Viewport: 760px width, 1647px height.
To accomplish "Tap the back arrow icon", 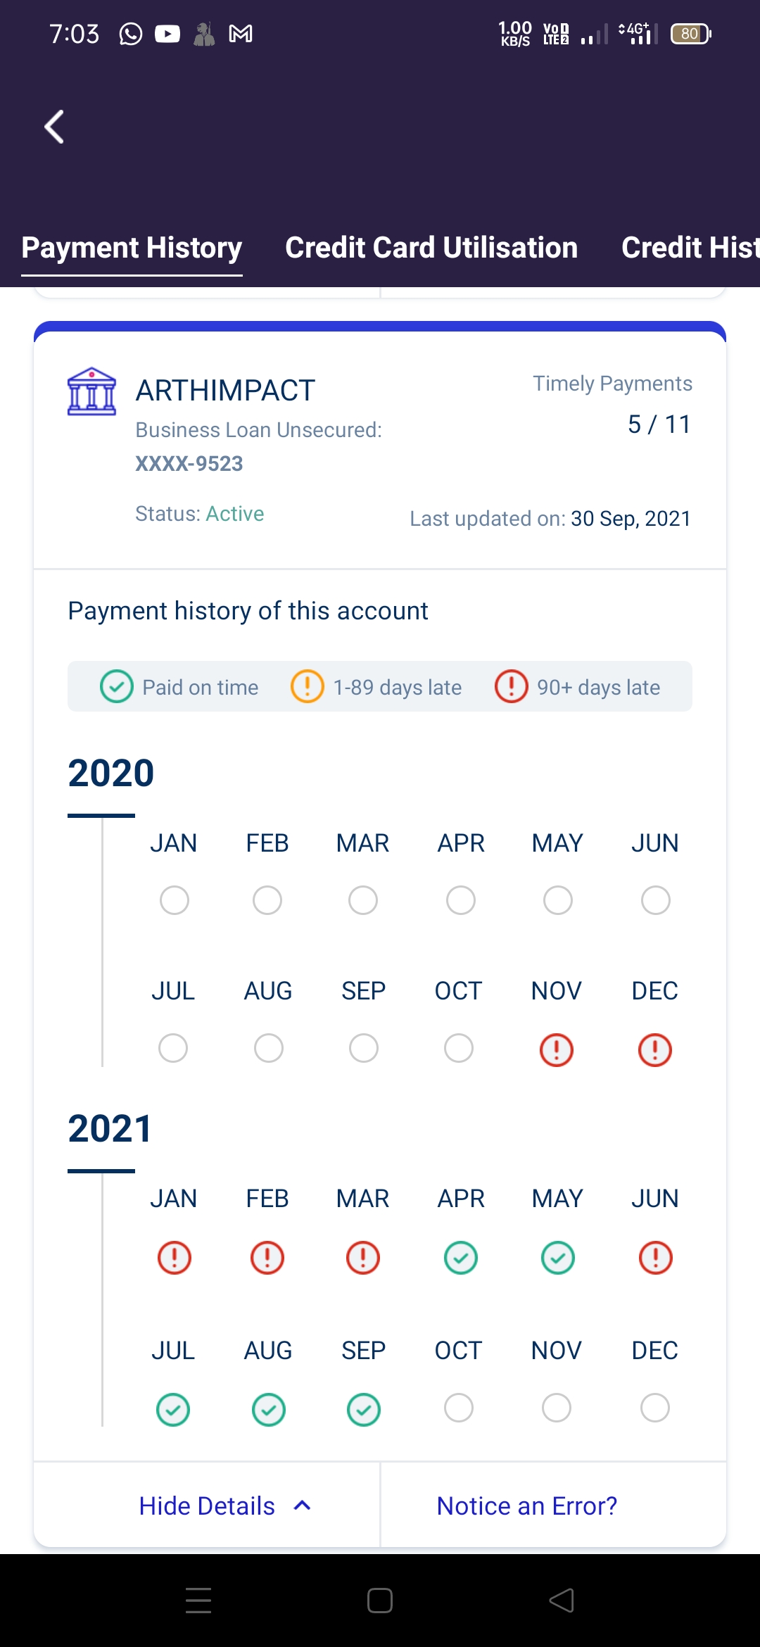I will tap(54, 127).
